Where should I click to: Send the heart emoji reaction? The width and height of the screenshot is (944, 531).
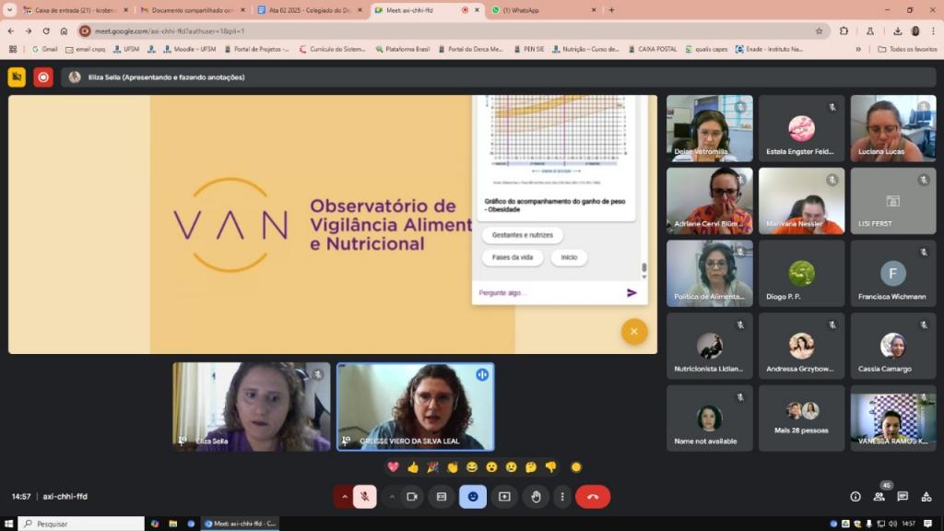[393, 467]
